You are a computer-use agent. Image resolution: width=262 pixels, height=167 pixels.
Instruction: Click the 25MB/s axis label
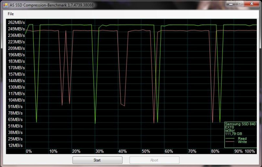[15, 139]
